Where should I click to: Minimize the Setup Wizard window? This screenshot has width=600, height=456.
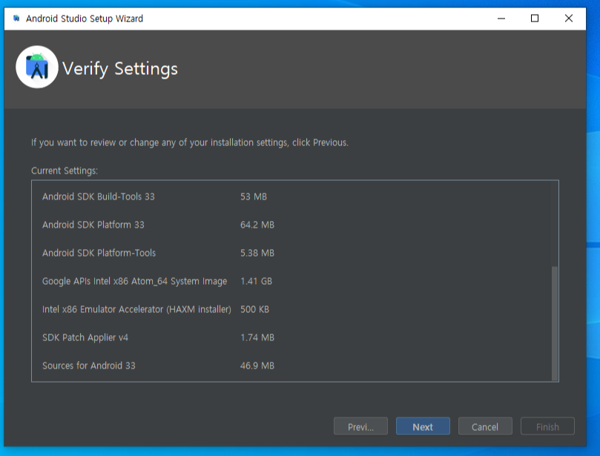[x=501, y=19]
